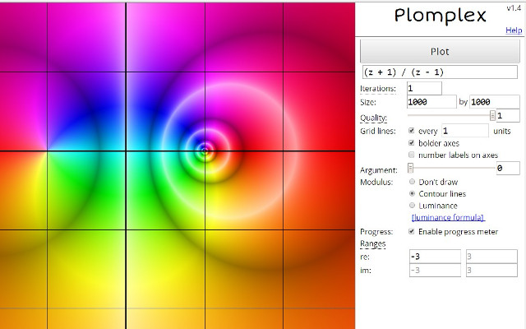Image resolution: width=526 pixels, height=329 pixels.
Task: Click the Plot button
Action: tap(440, 51)
